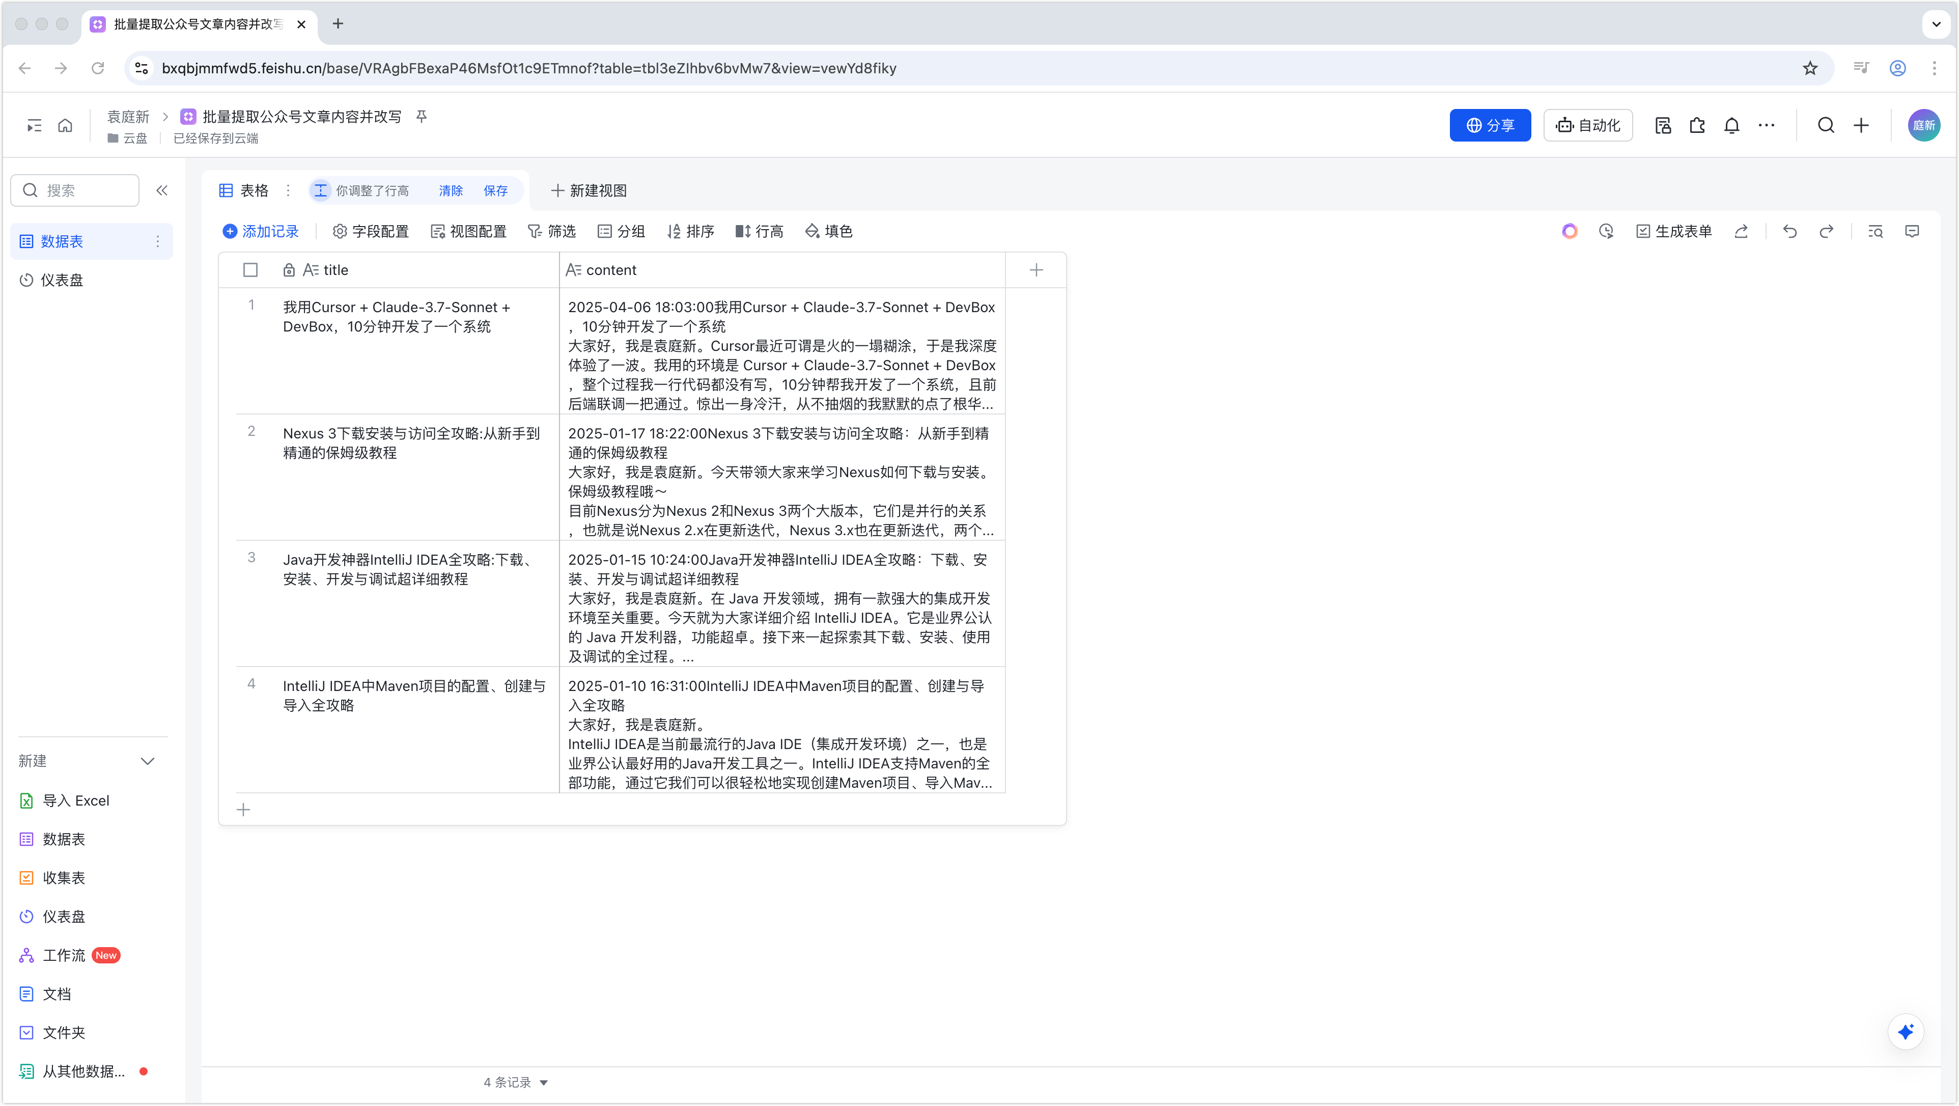Bookmark the page with star icon
Viewport: 1959px width, 1106px height.
[1810, 68]
